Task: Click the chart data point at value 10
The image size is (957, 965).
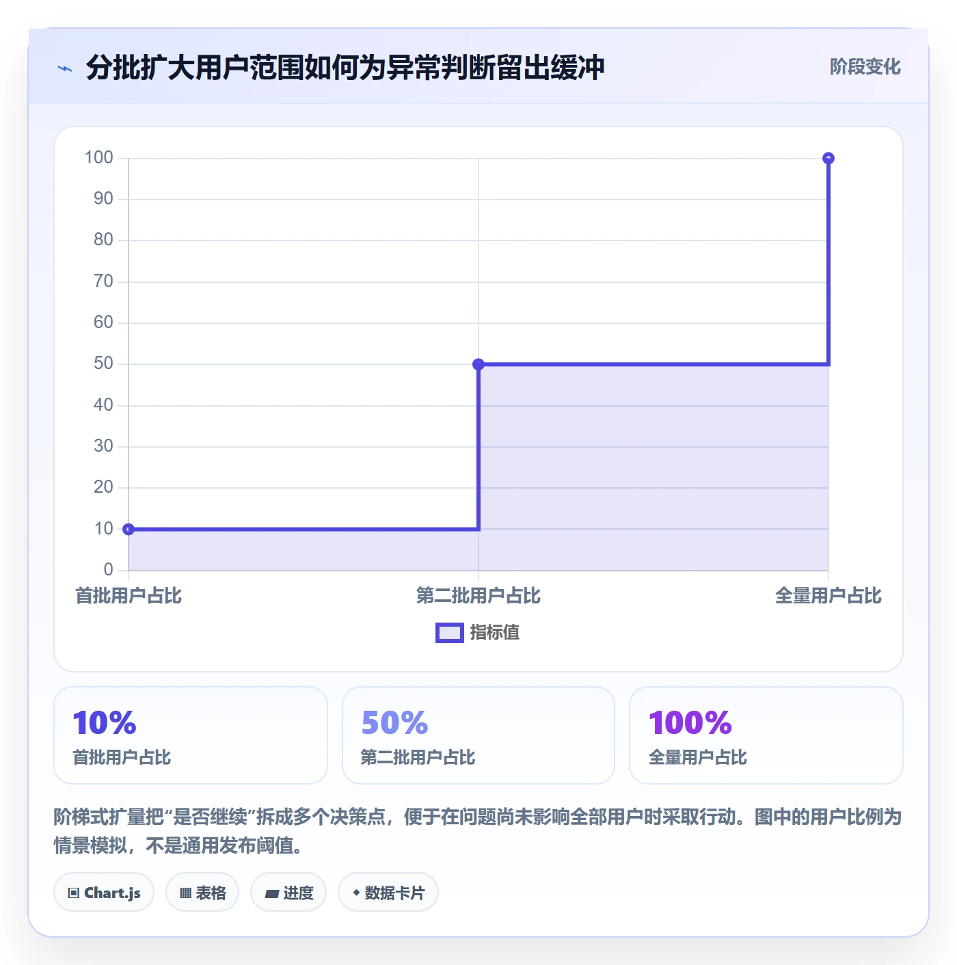Action: point(129,529)
